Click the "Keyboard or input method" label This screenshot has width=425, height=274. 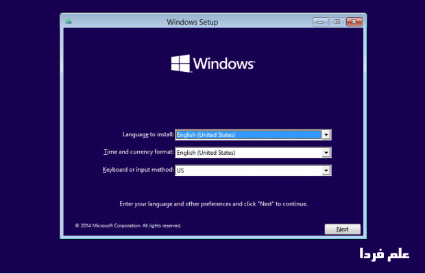point(138,170)
